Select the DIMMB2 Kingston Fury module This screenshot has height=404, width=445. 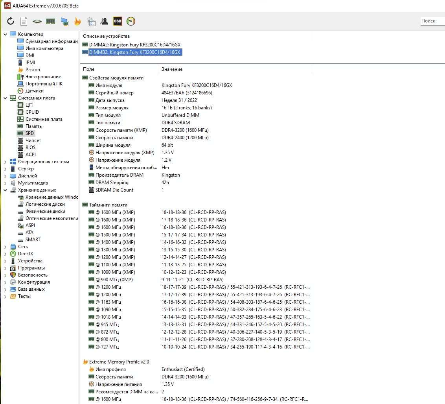pyautogui.click(x=134, y=52)
